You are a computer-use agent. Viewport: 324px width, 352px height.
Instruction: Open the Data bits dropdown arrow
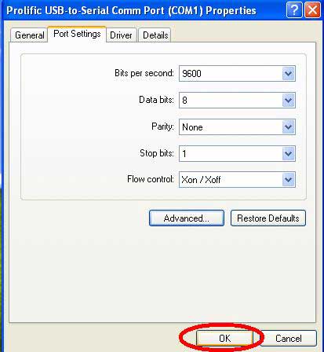click(289, 100)
